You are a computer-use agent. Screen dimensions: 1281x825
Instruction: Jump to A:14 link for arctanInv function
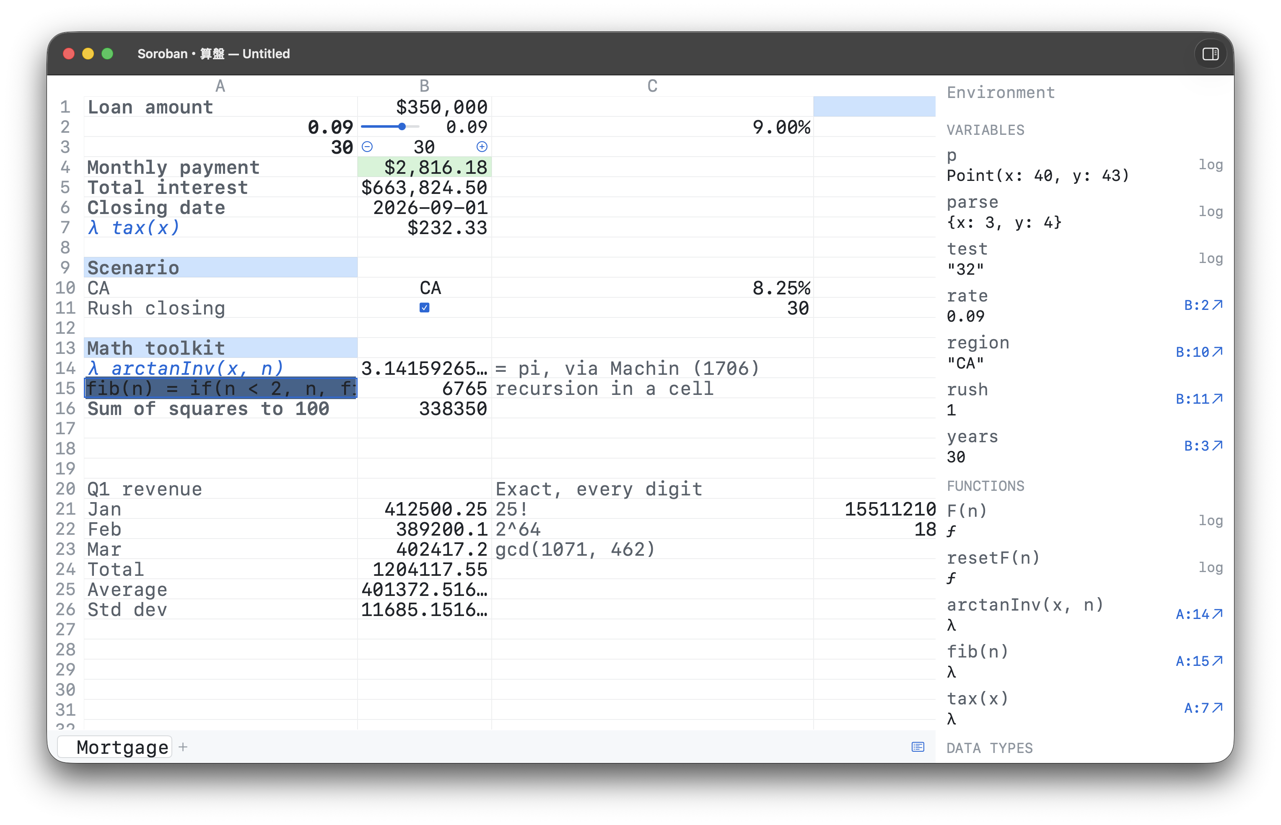[x=1199, y=614]
